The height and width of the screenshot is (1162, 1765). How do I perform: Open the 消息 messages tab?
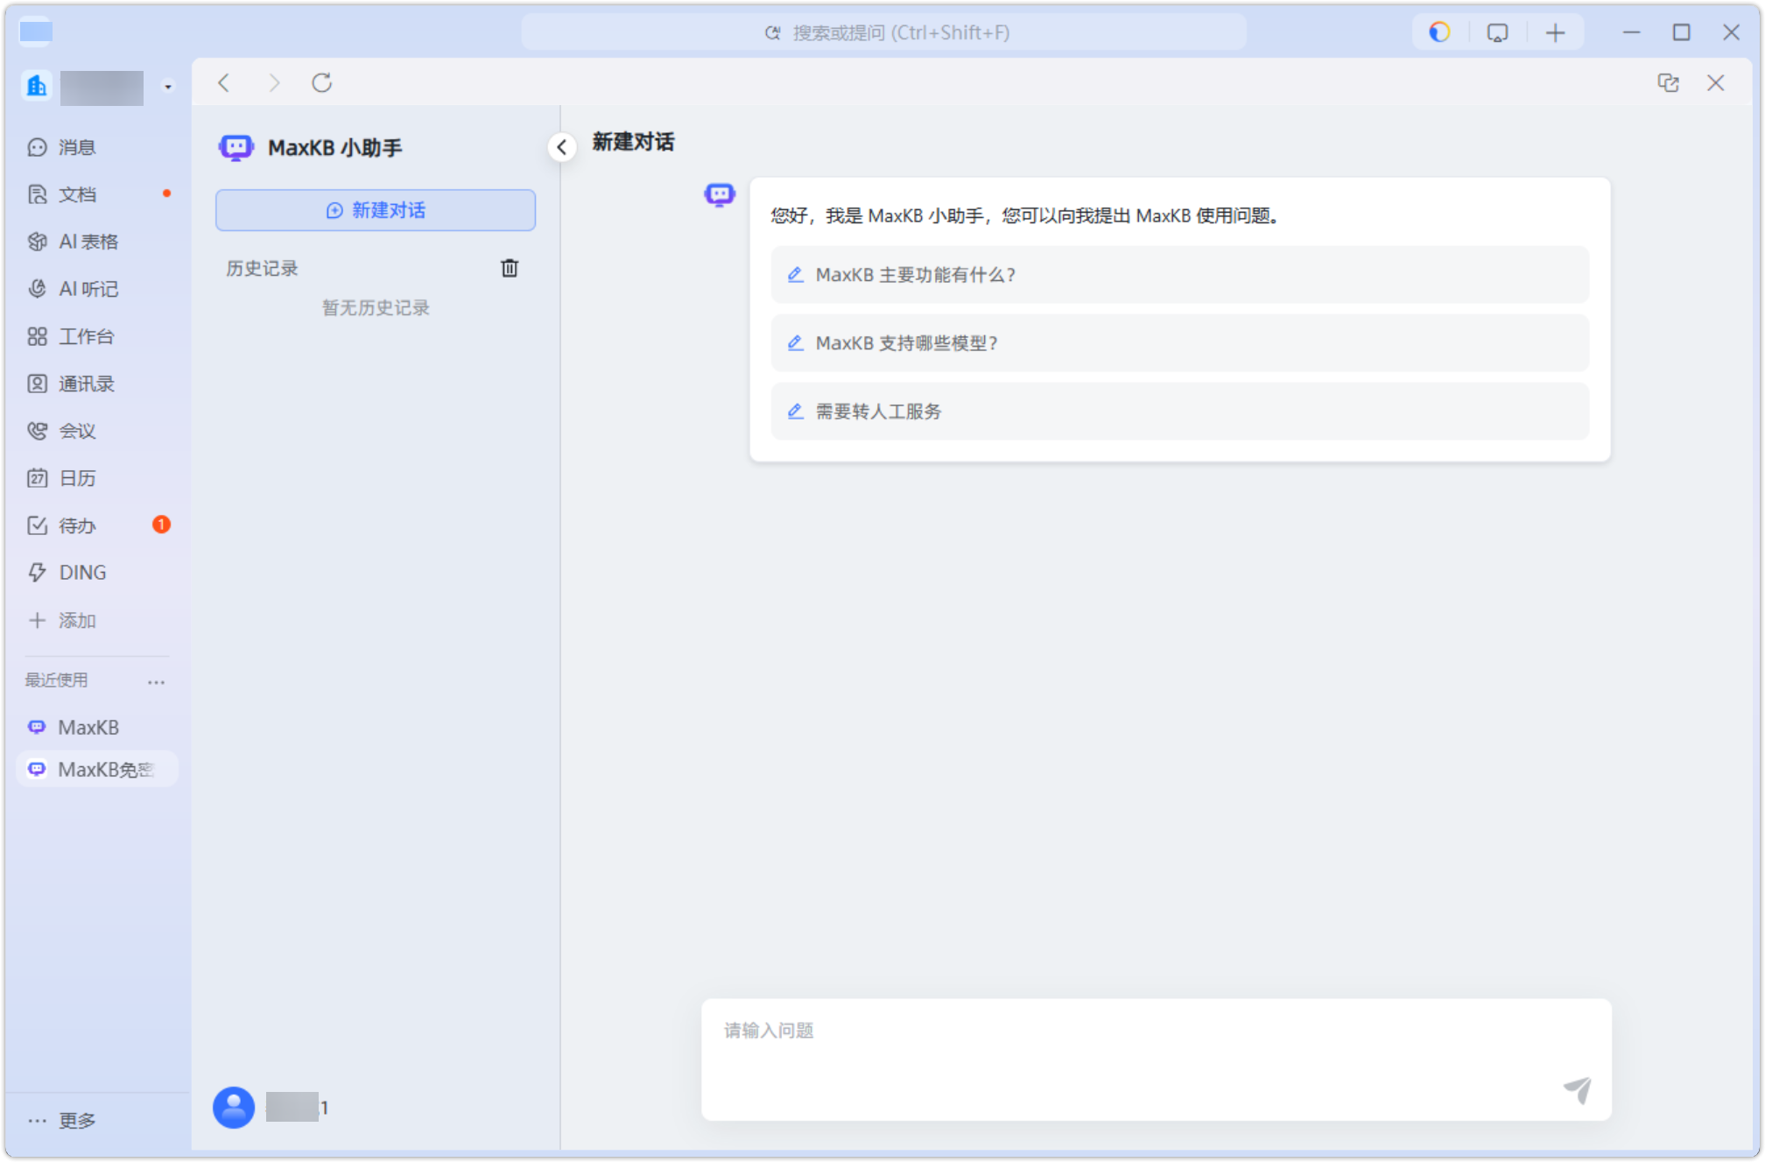[77, 147]
